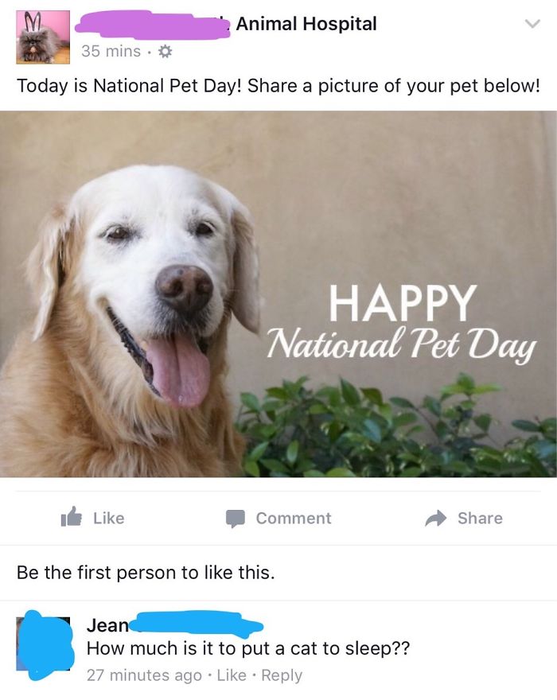Select the thumbs-up icon next to Like label
This screenshot has height=700, width=557.
click(74, 518)
